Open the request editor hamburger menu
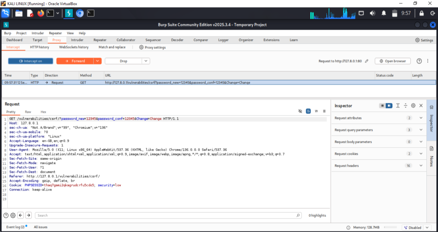 tap(324, 111)
